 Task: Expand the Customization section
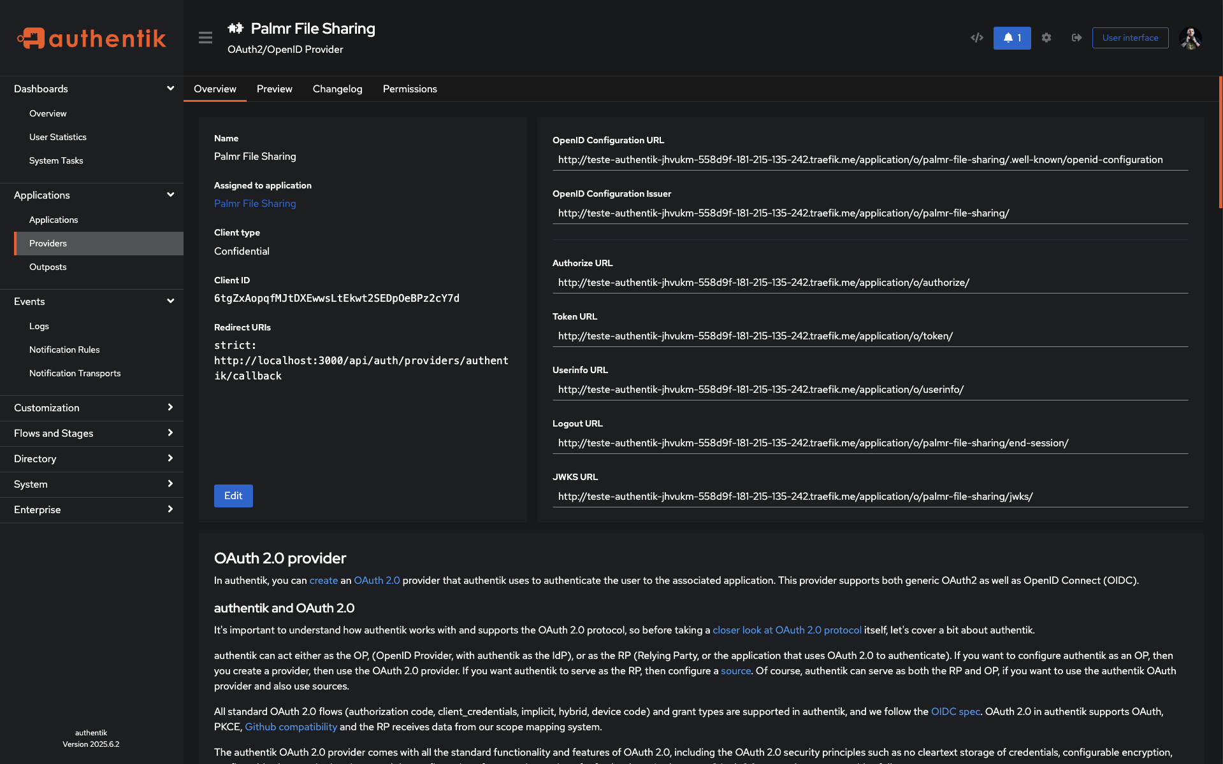click(x=92, y=407)
